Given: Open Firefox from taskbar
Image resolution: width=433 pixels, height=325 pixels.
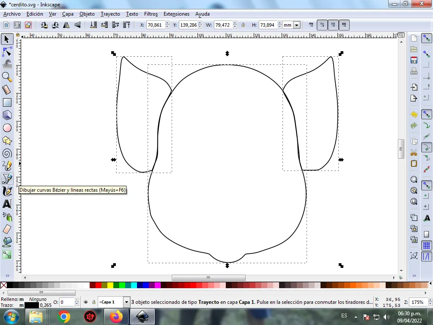Looking at the screenshot, I should click(116, 317).
